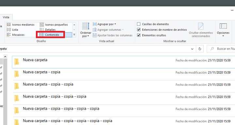This screenshot has width=235, height=125.
Task: Toggle Extensiones de nombre de archivo
Action: [x=139, y=30]
